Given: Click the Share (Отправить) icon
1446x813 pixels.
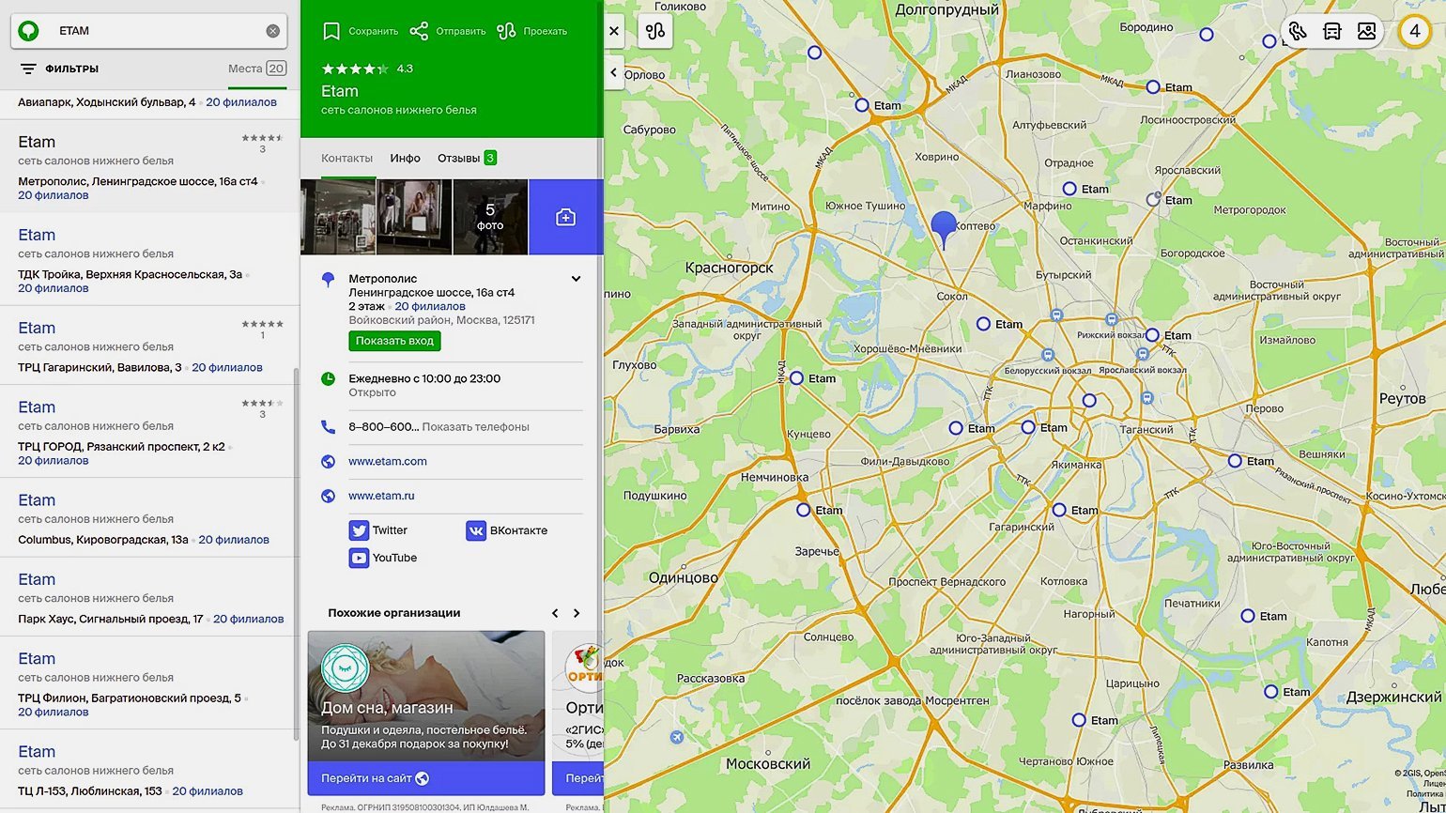Looking at the screenshot, I should tap(419, 31).
